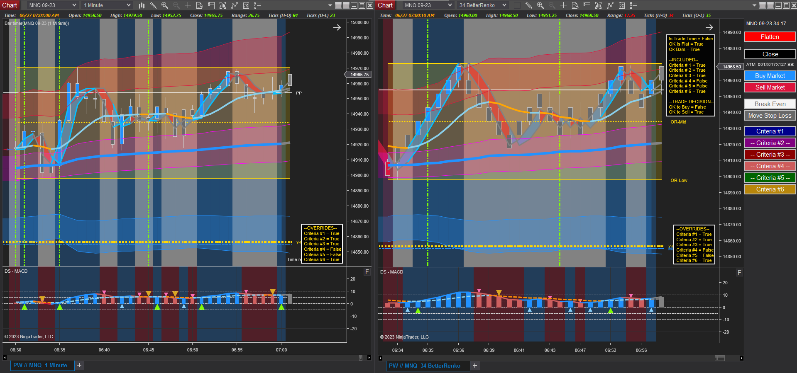The image size is (797, 373).
Task: Click Chart label of left window
Action: (10, 5)
